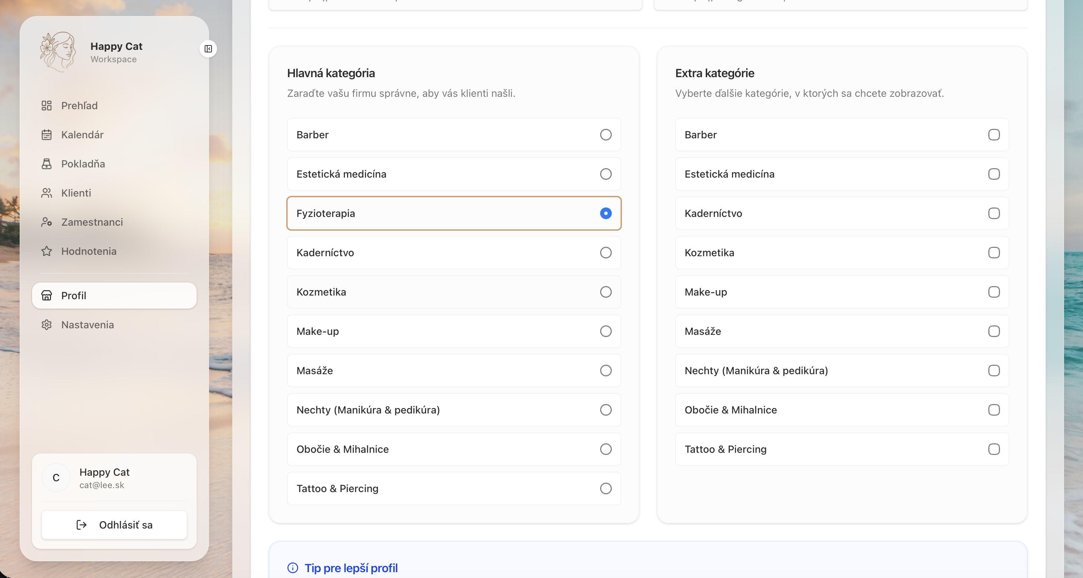This screenshot has width=1083, height=578.
Task: Click the Prehľad dashboard grid icon
Action: pyautogui.click(x=47, y=106)
